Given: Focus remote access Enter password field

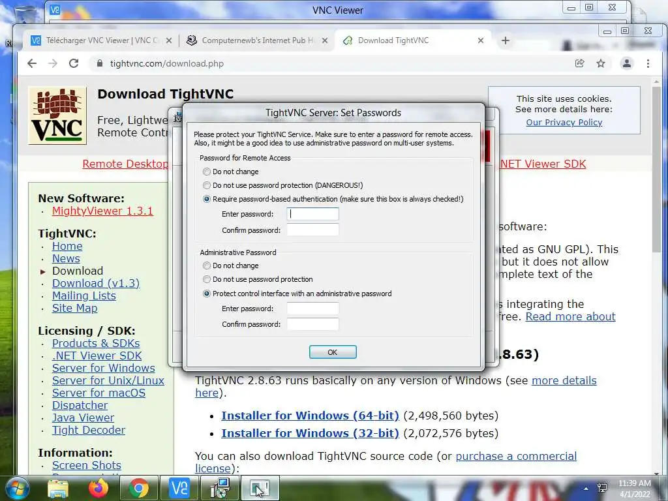Looking at the screenshot, I should click(312, 214).
